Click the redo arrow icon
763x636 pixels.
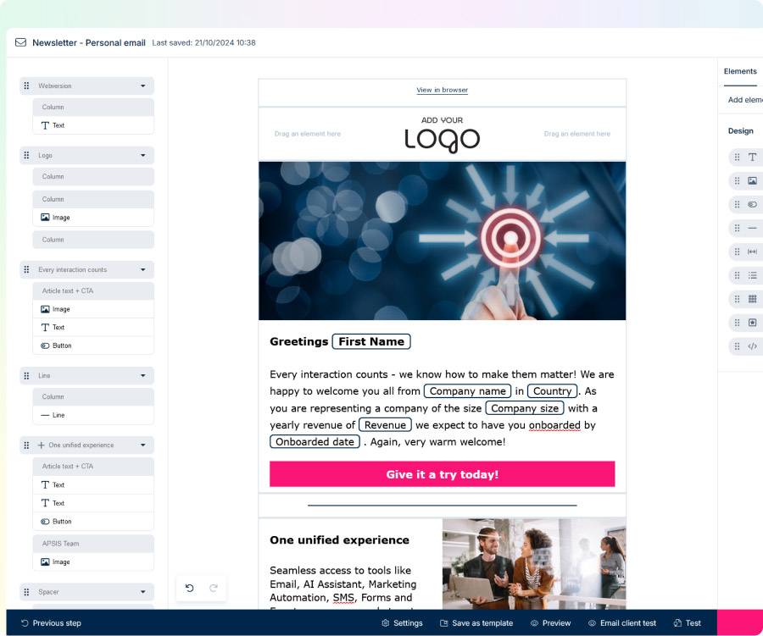pyautogui.click(x=214, y=588)
